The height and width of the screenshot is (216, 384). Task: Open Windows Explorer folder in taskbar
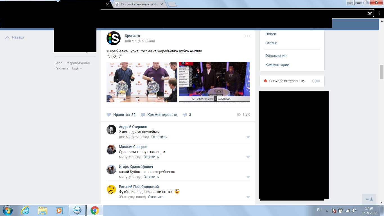(42, 210)
